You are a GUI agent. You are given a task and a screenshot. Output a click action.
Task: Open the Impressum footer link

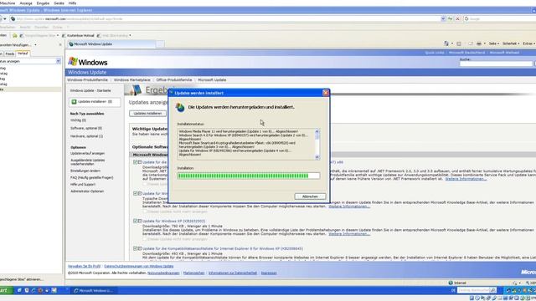269,273
